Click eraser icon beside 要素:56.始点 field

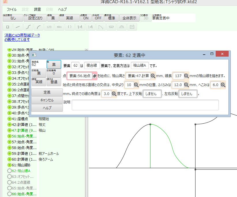point(95,76)
